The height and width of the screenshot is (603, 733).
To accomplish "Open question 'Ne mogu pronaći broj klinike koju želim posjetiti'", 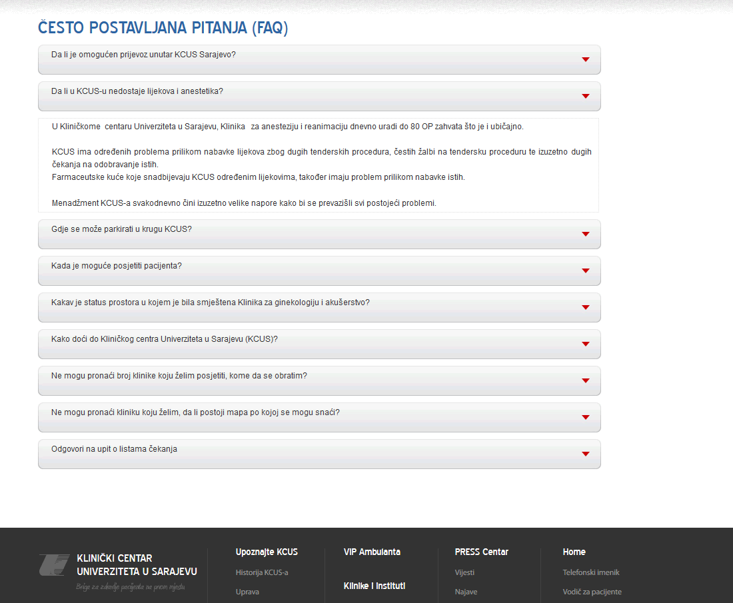I will click(179, 376).
